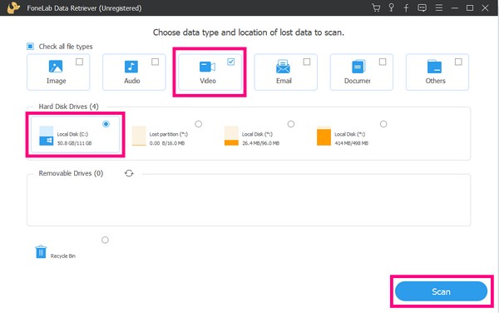499x313 pixels.
Task: Select Local Disk (C:) radio button
Action: click(x=106, y=124)
